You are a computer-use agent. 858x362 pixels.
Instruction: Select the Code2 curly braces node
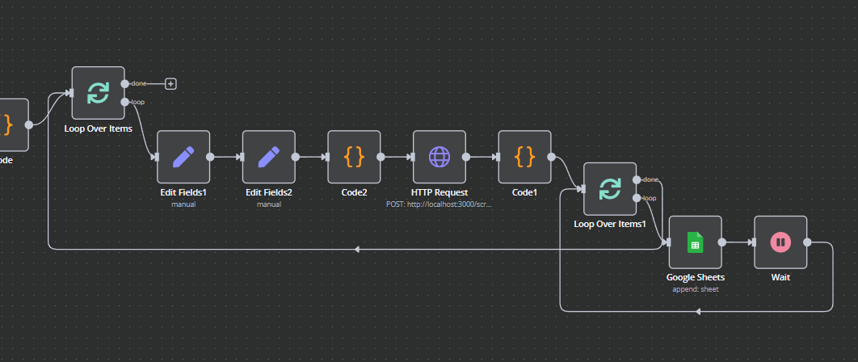coord(354,157)
